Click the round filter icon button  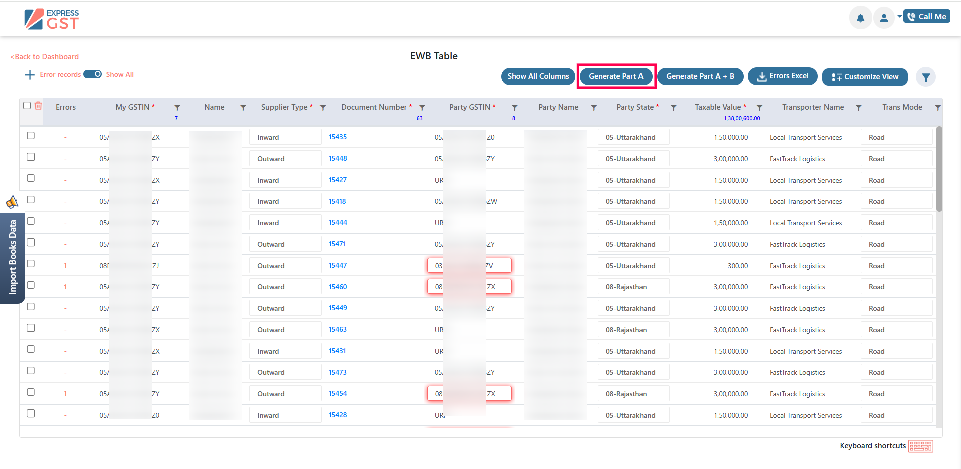coord(925,77)
